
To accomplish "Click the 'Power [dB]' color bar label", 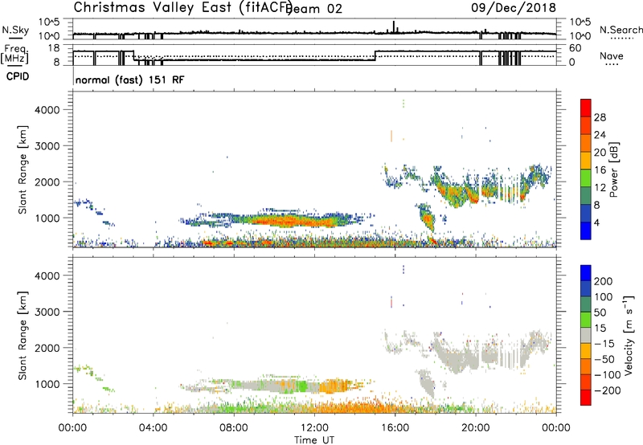I will [x=613, y=169].
